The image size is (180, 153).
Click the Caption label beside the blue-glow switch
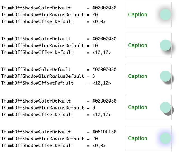coord(138,138)
